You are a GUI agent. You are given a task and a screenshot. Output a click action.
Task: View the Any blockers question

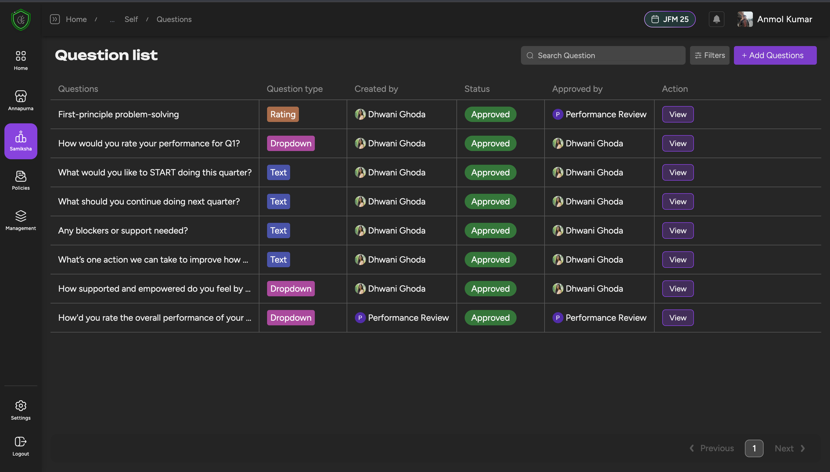677,231
